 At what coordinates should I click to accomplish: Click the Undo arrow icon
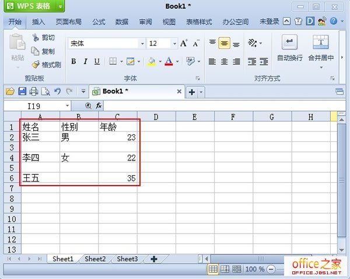tap(57, 91)
